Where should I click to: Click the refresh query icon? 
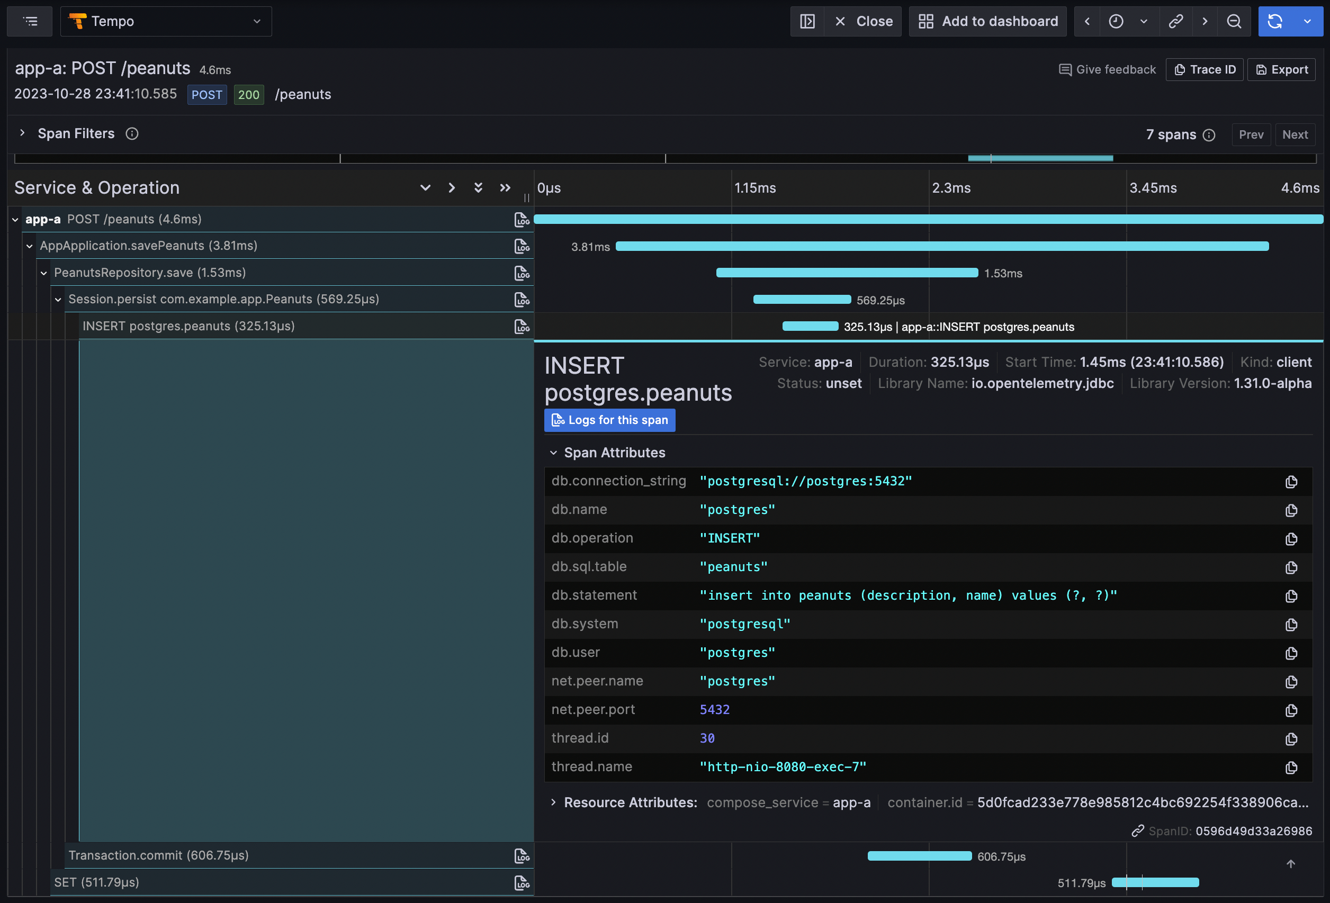pyautogui.click(x=1275, y=22)
